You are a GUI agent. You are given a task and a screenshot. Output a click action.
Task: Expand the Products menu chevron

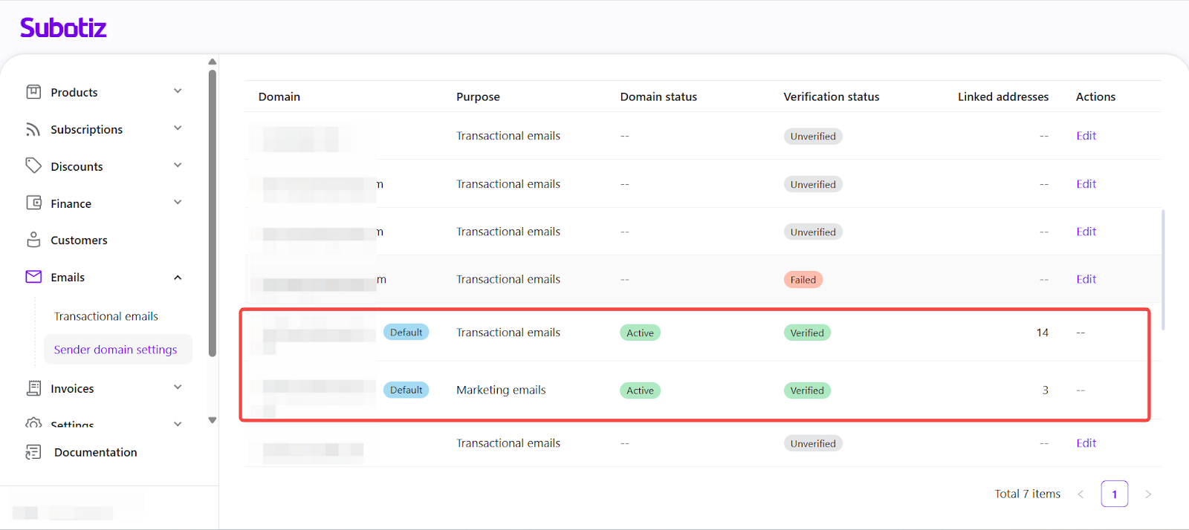[178, 91]
